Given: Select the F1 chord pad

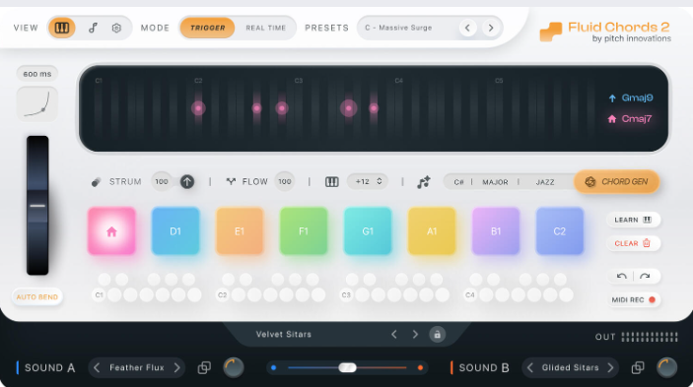Looking at the screenshot, I should pyautogui.click(x=304, y=230).
